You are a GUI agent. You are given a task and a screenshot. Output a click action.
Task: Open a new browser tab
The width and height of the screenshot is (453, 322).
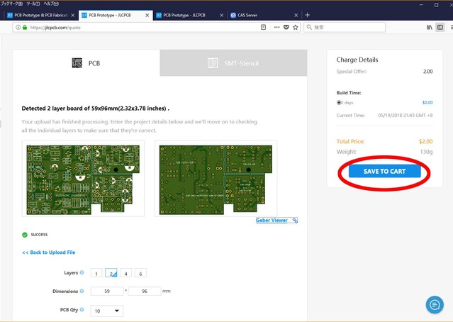308,15
